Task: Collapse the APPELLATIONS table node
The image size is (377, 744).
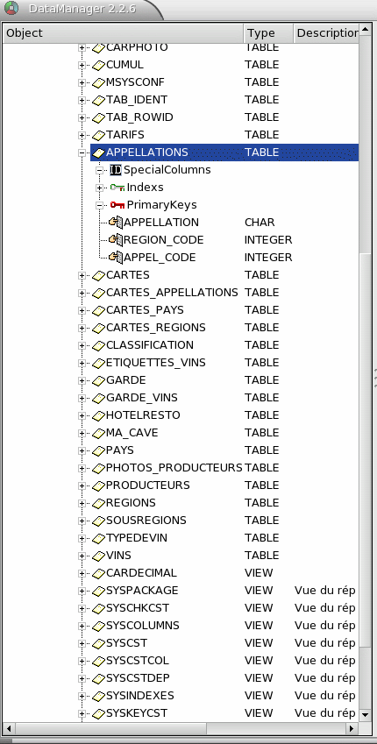Action: 82,152
